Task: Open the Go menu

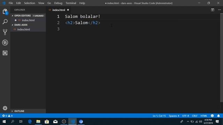Action: pos(49,3)
